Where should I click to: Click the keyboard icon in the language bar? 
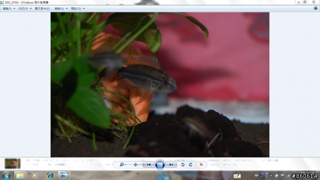point(256,175)
